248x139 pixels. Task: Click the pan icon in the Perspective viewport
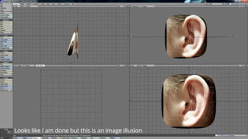(238, 7)
